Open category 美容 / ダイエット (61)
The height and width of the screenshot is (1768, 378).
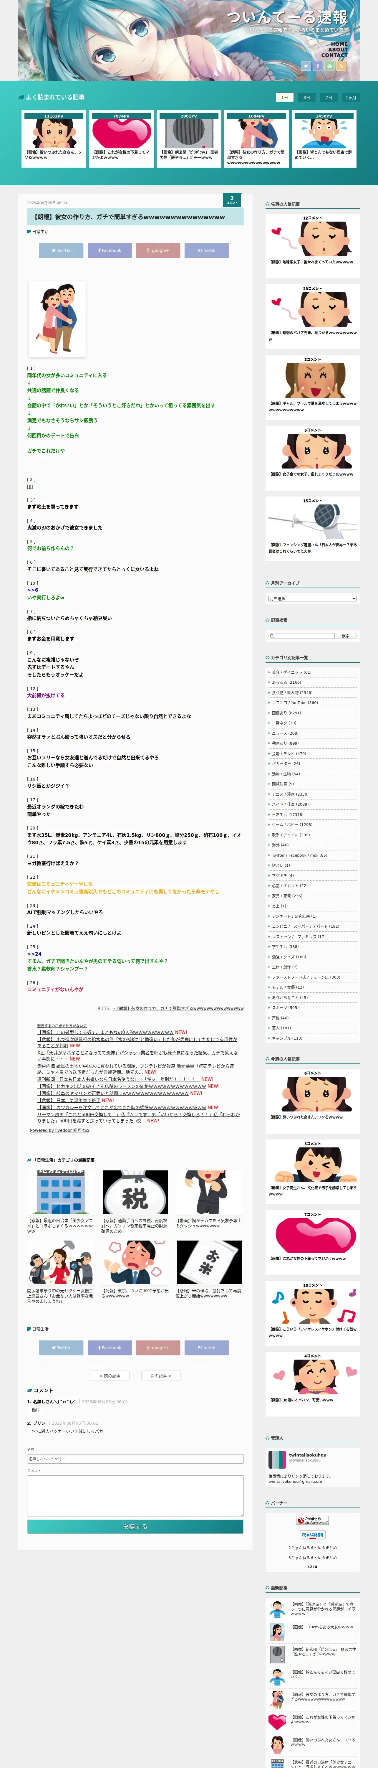(x=291, y=673)
